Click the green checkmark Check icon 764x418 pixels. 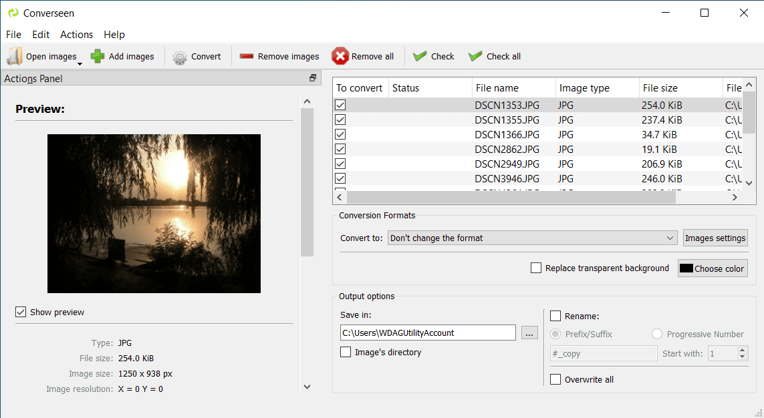coord(420,57)
